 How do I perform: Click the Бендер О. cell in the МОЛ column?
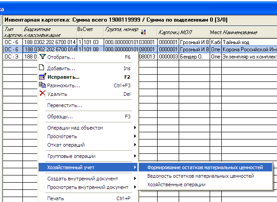point(192,56)
